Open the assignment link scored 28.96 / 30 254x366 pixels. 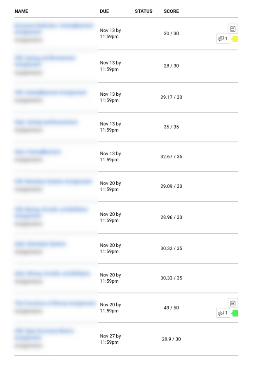(51, 213)
